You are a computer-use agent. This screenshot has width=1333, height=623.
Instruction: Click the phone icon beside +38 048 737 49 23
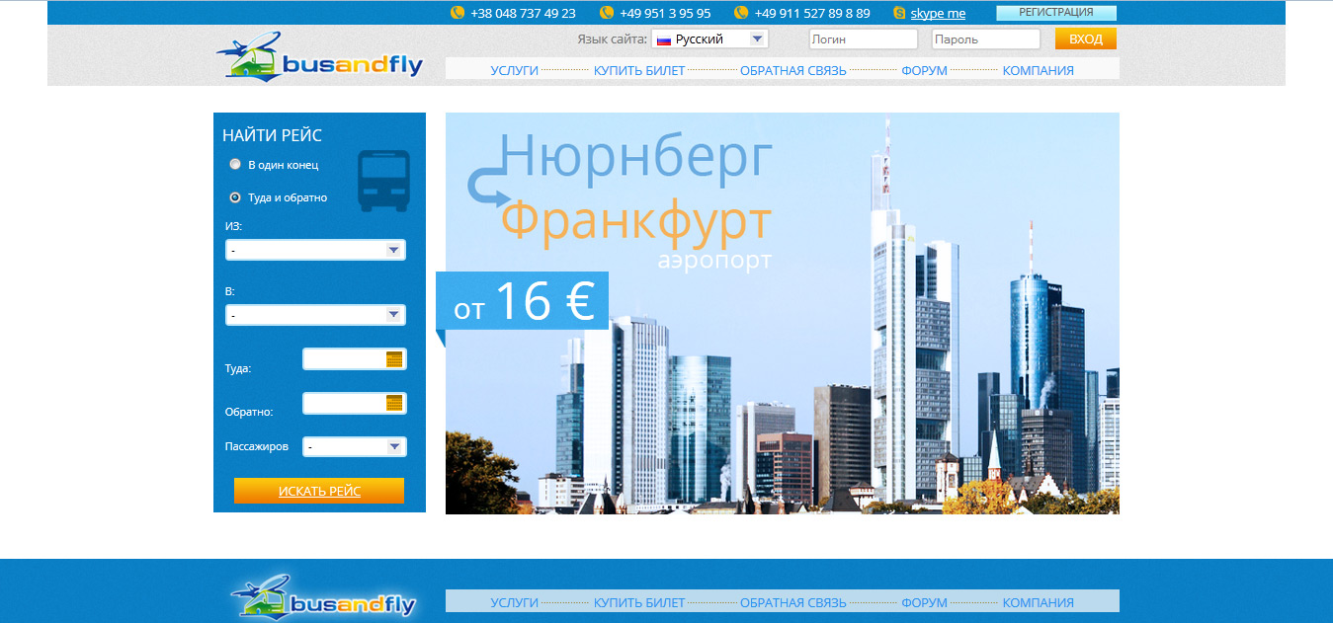click(457, 13)
